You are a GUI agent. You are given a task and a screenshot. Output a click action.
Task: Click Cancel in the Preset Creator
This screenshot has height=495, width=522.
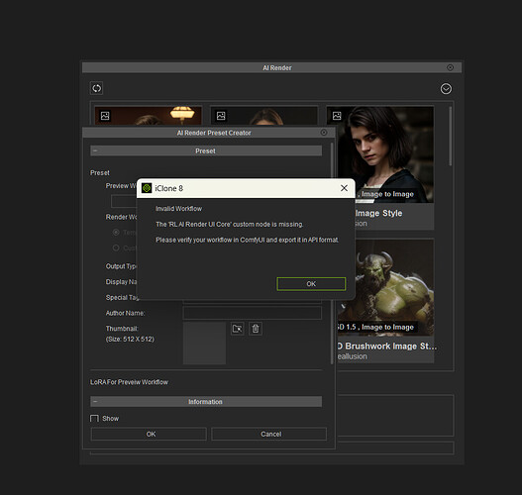coord(269,434)
